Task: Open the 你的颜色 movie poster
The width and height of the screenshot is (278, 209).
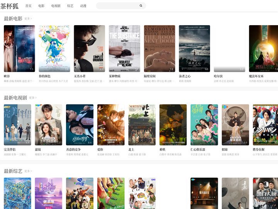Action: tap(54, 48)
